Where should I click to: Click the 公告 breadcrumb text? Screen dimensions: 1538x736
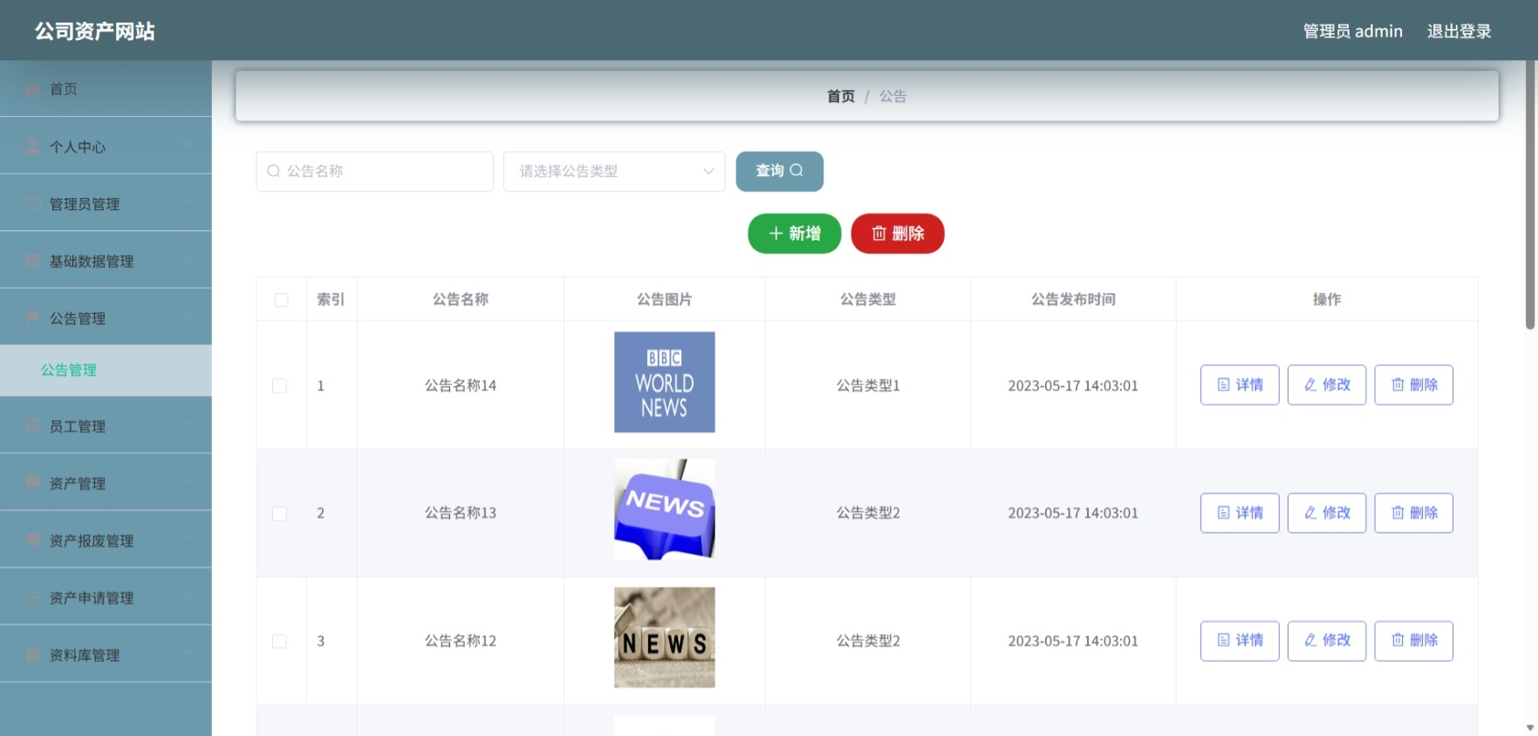tap(892, 96)
